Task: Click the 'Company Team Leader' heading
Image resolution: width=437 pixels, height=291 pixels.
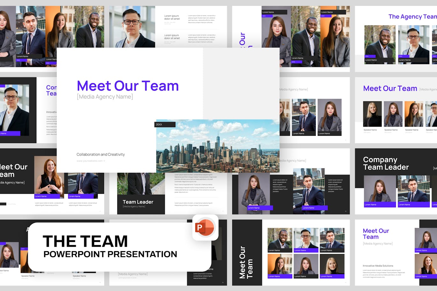Action: coord(386,163)
